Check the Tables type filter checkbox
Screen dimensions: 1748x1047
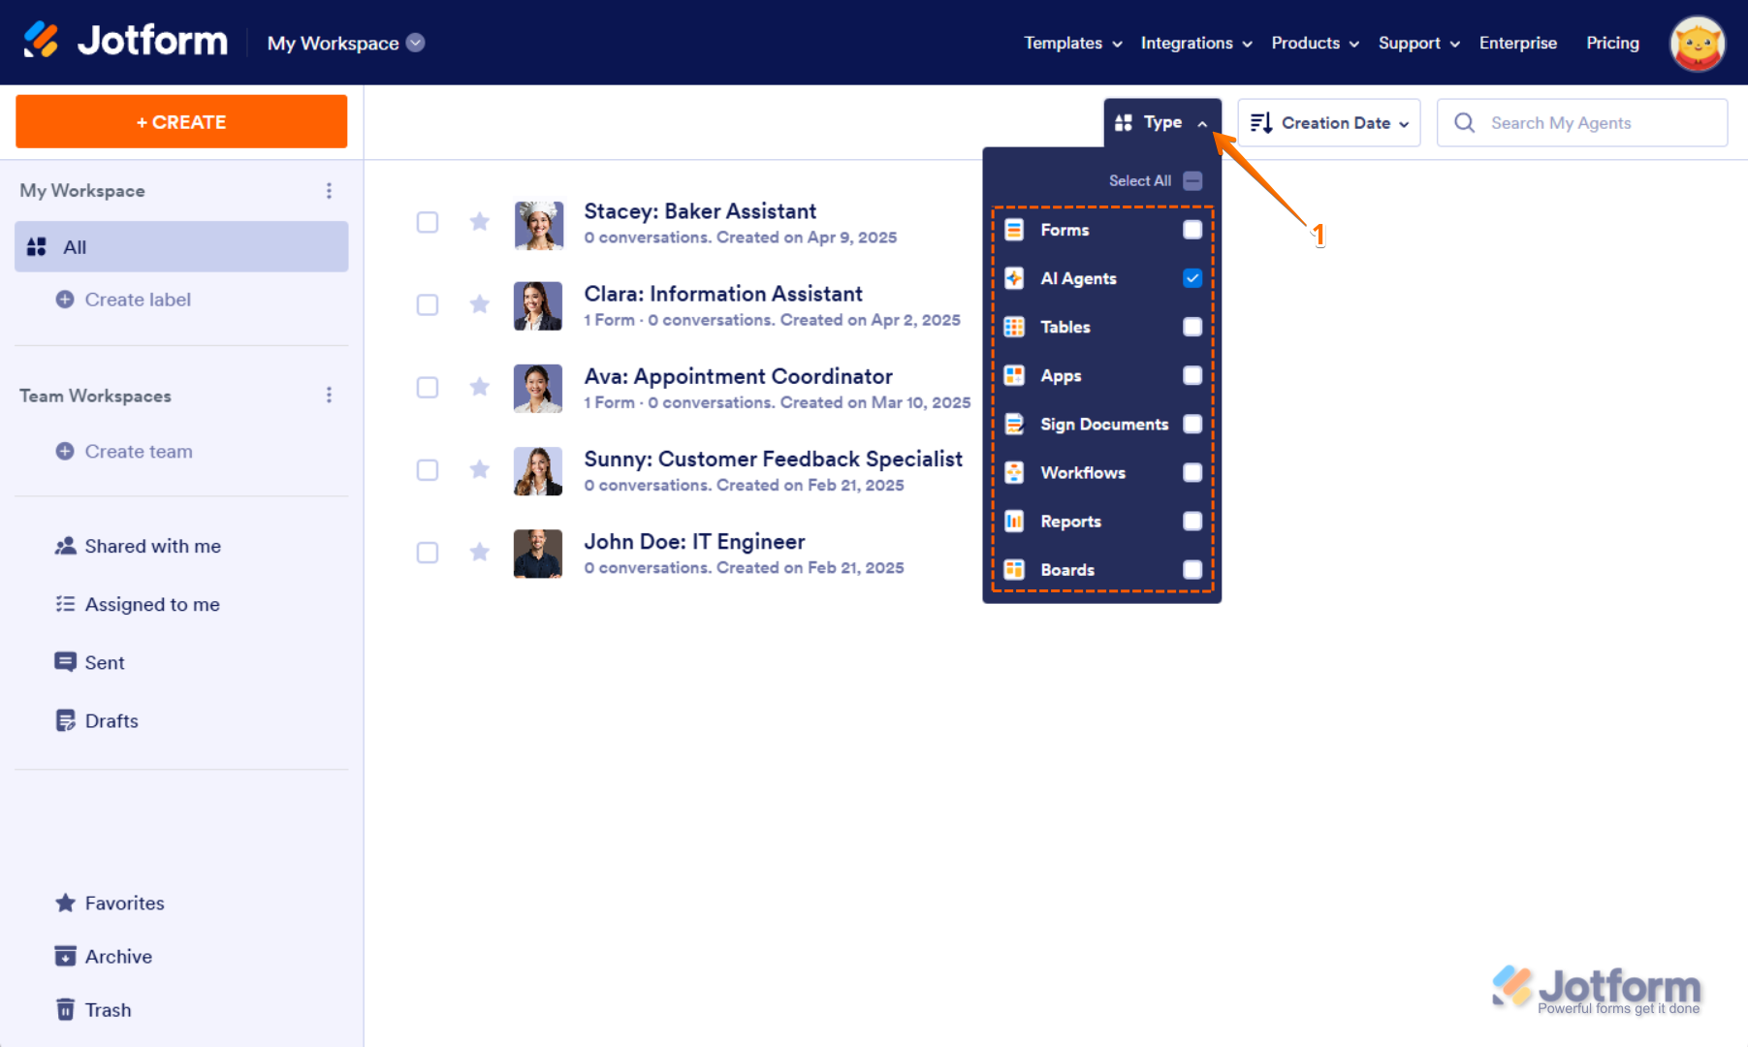click(x=1192, y=327)
